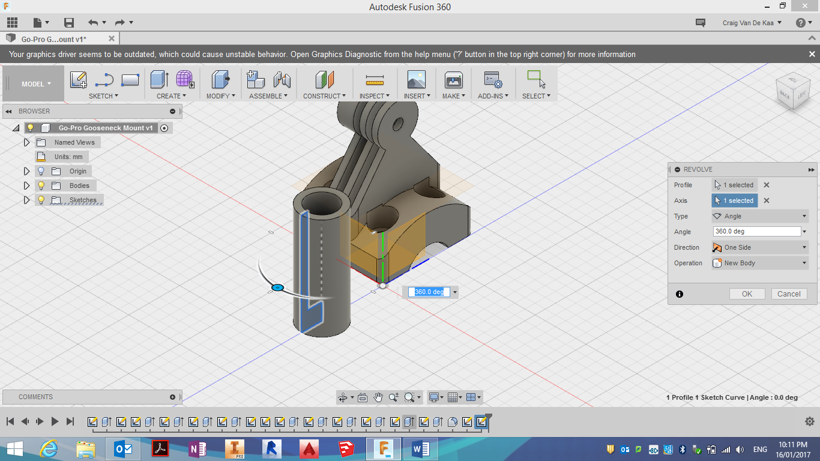The image size is (820, 461).
Task: Toggle visibility bulb for Origin folder
Action: 41,171
